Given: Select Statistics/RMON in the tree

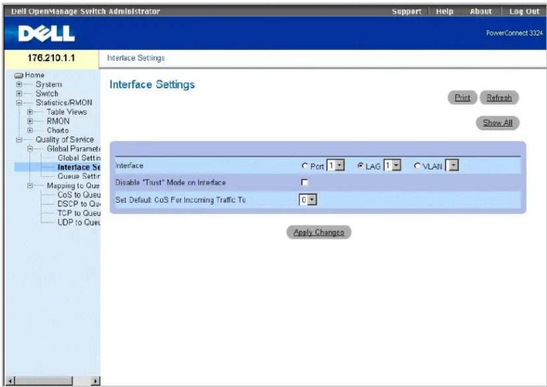Looking at the screenshot, I should tap(64, 102).
